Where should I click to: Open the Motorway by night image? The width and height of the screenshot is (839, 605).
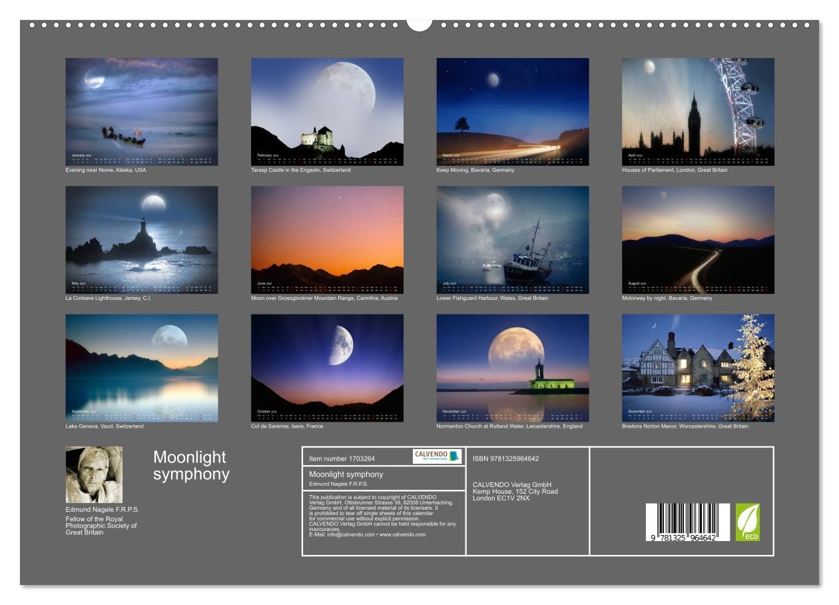(x=698, y=240)
